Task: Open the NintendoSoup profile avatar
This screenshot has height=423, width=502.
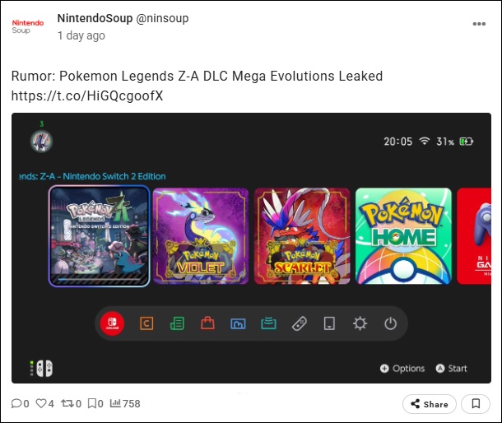Action: coord(27,26)
